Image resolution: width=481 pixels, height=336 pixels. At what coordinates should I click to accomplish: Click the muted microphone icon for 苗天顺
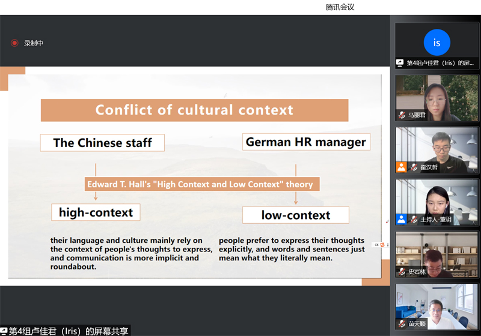pyautogui.click(x=402, y=324)
